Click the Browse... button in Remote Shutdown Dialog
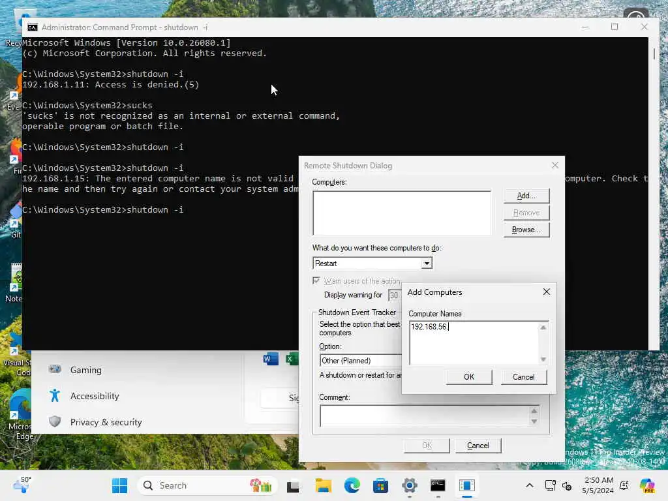This screenshot has height=501, width=668. (x=526, y=230)
